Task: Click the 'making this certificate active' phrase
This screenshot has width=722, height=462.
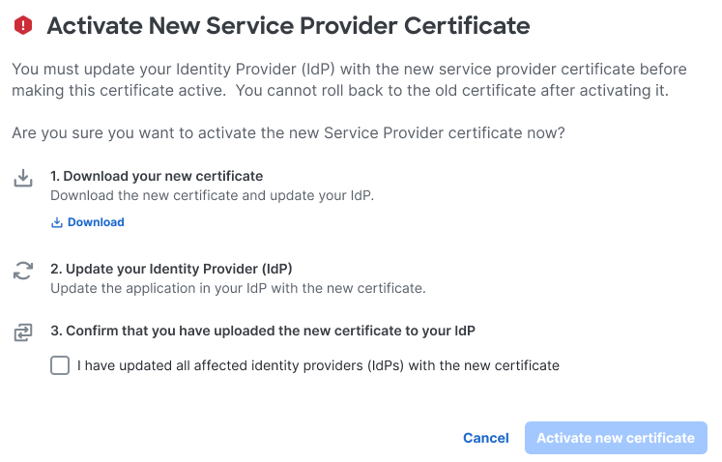Action: click(x=119, y=91)
